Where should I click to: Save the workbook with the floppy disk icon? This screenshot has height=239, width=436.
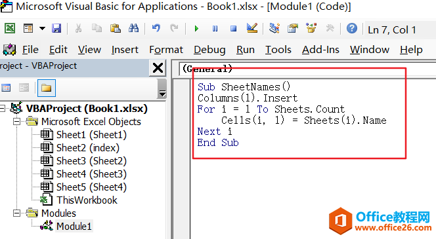tap(56, 28)
